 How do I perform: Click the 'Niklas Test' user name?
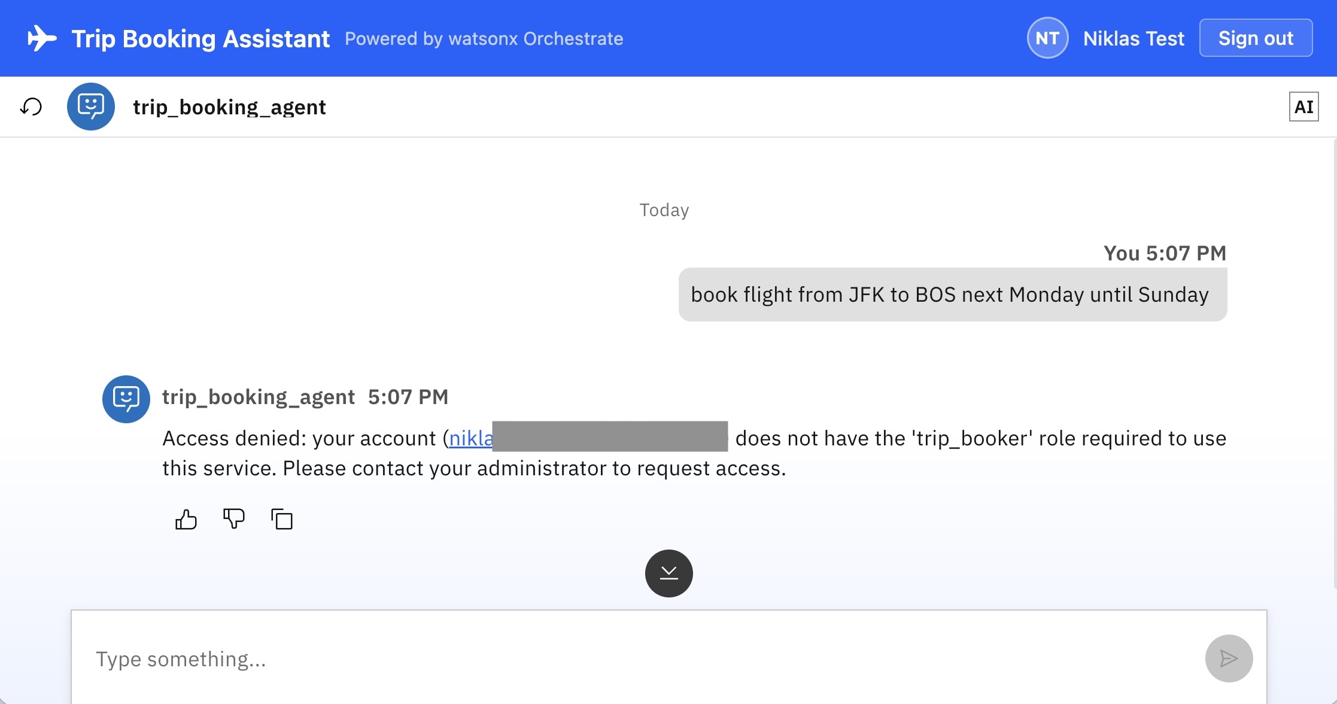tap(1134, 38)
